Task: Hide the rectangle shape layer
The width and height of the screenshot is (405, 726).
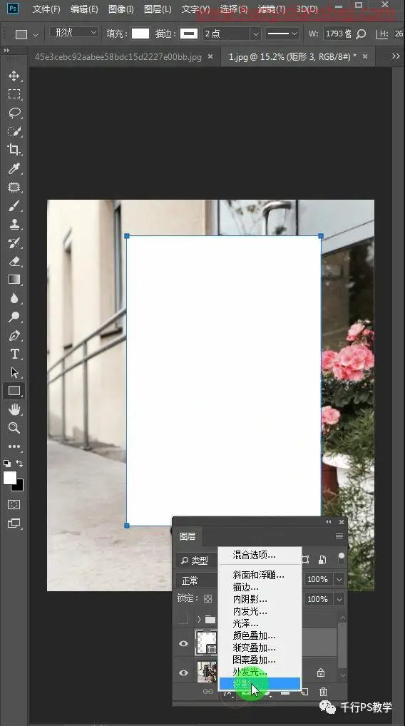Action: tap(183, 643)
